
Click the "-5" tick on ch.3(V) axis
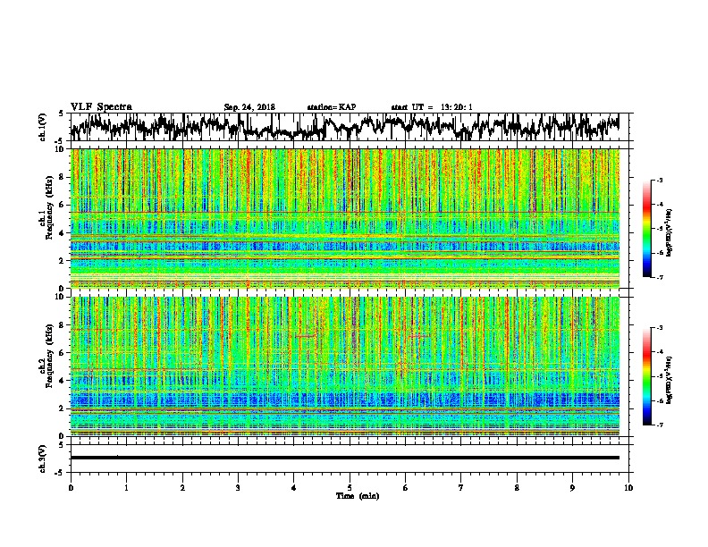60,473
